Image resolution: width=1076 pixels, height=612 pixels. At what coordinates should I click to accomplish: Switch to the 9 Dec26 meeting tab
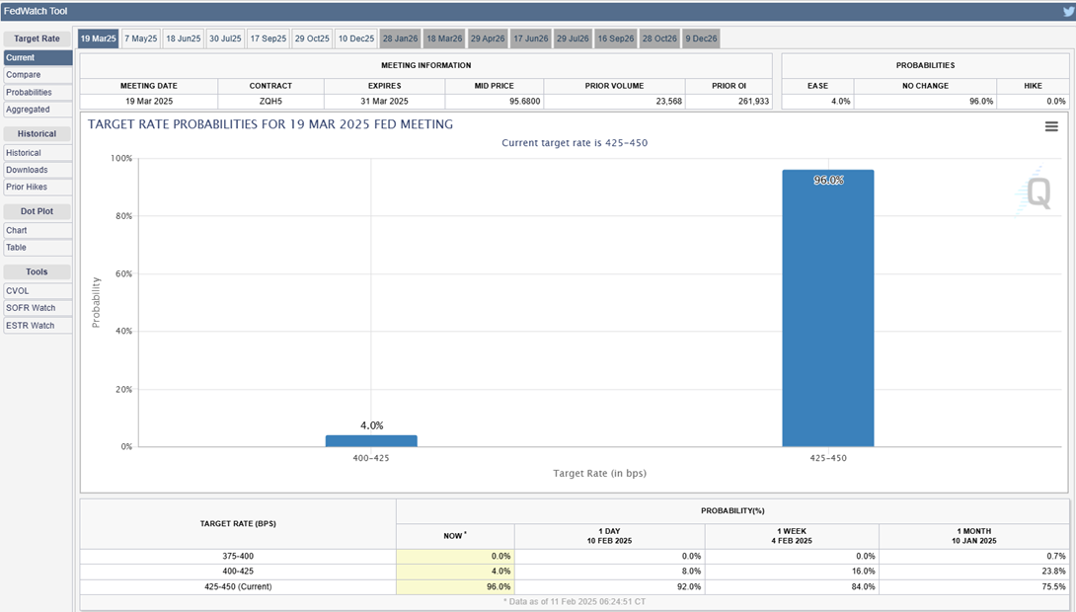pyautogui.click(x=702, y=38)
